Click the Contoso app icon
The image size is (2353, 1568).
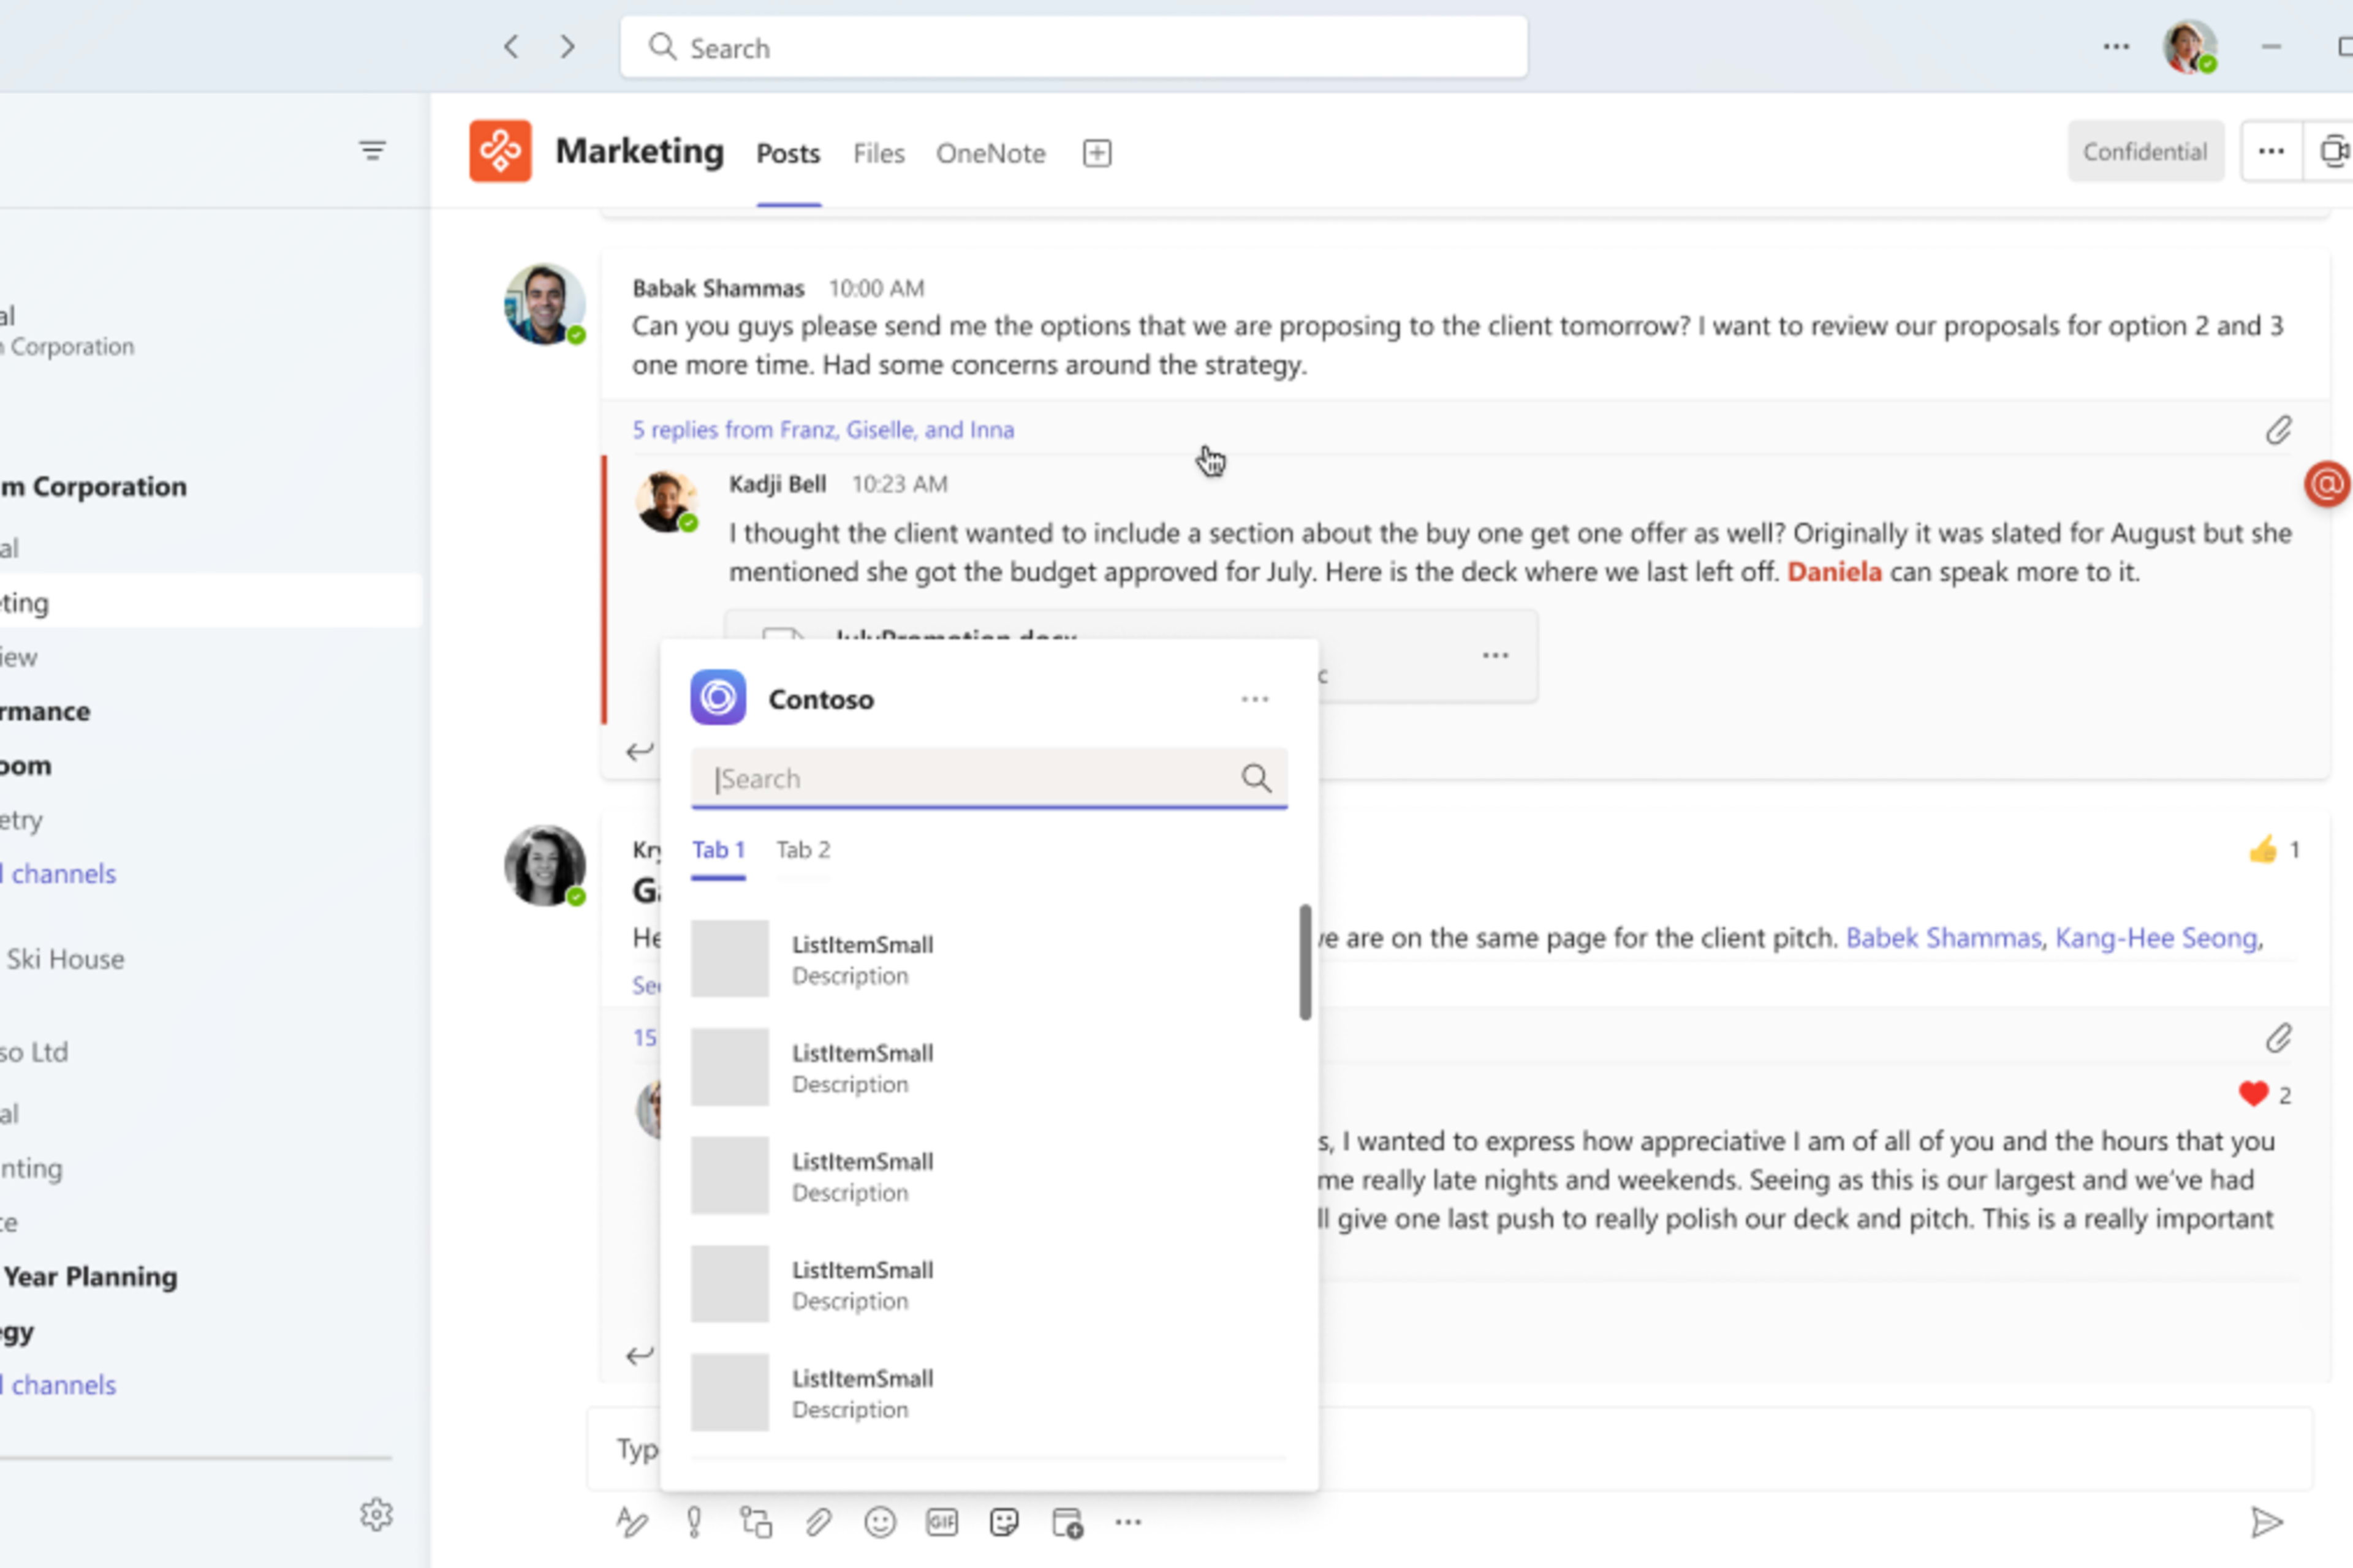[718, 697]
